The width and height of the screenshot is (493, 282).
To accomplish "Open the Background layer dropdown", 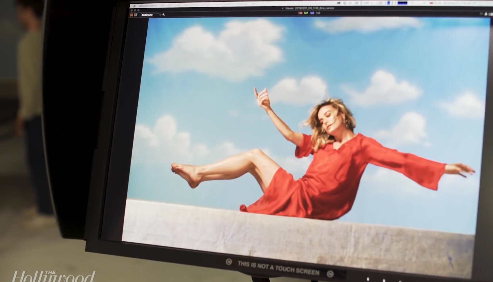I will coord(150,15).
